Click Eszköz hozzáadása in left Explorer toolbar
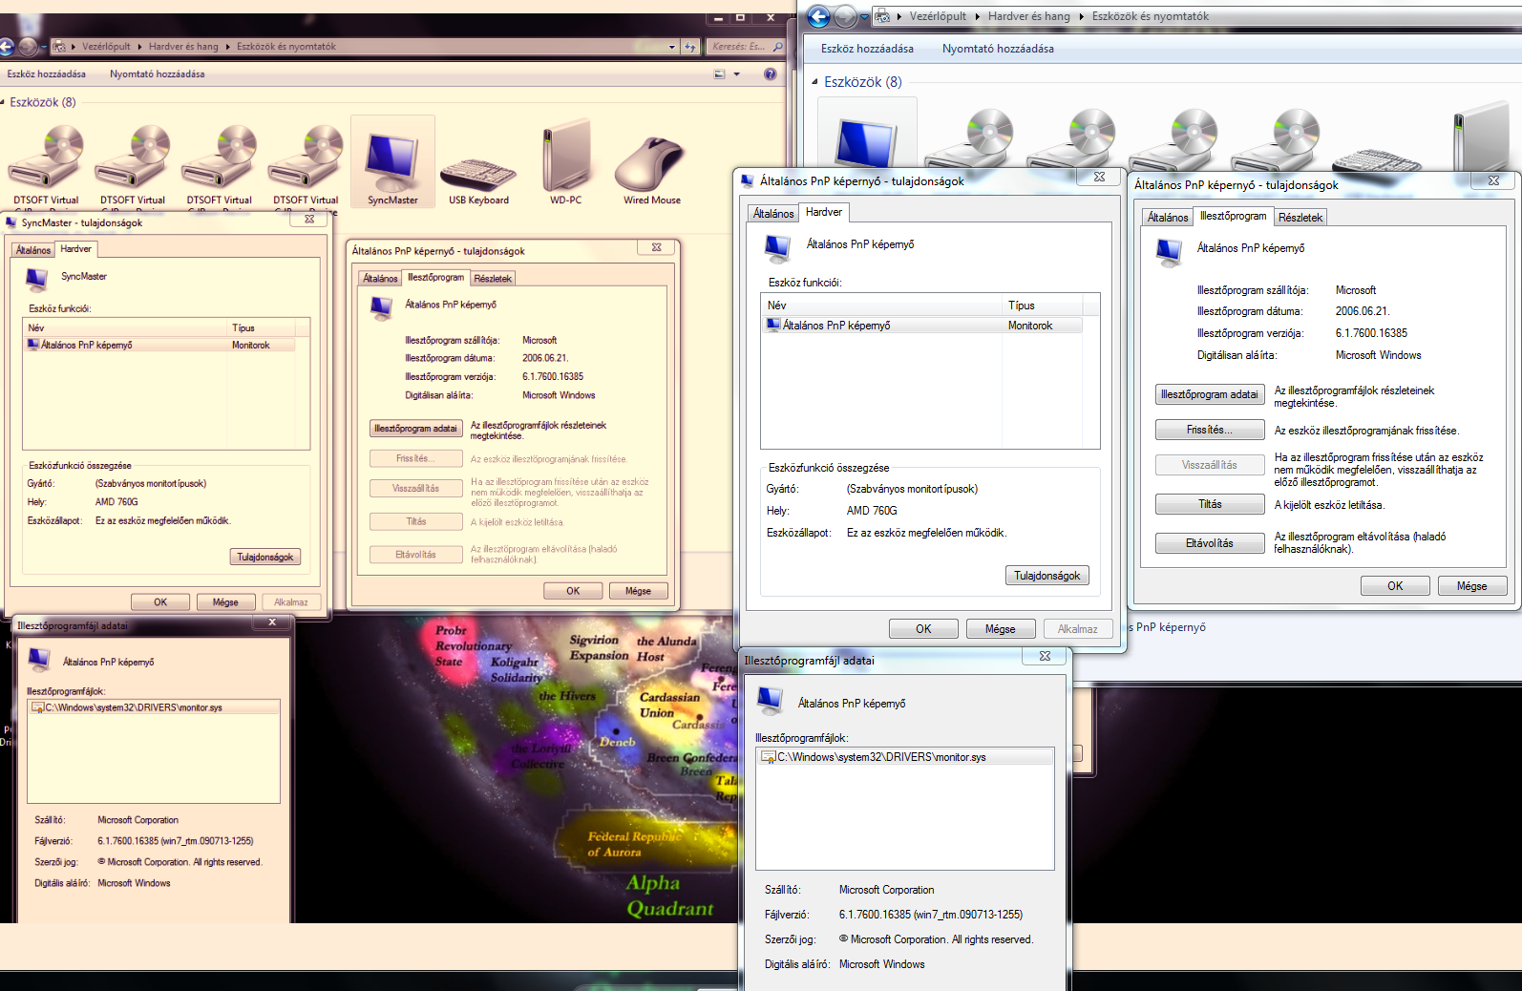This screenshot has width=1522, height=991. click(46, 74)
